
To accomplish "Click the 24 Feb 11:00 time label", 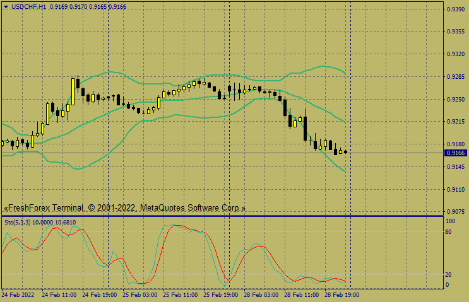I will [x=59, y=295].
